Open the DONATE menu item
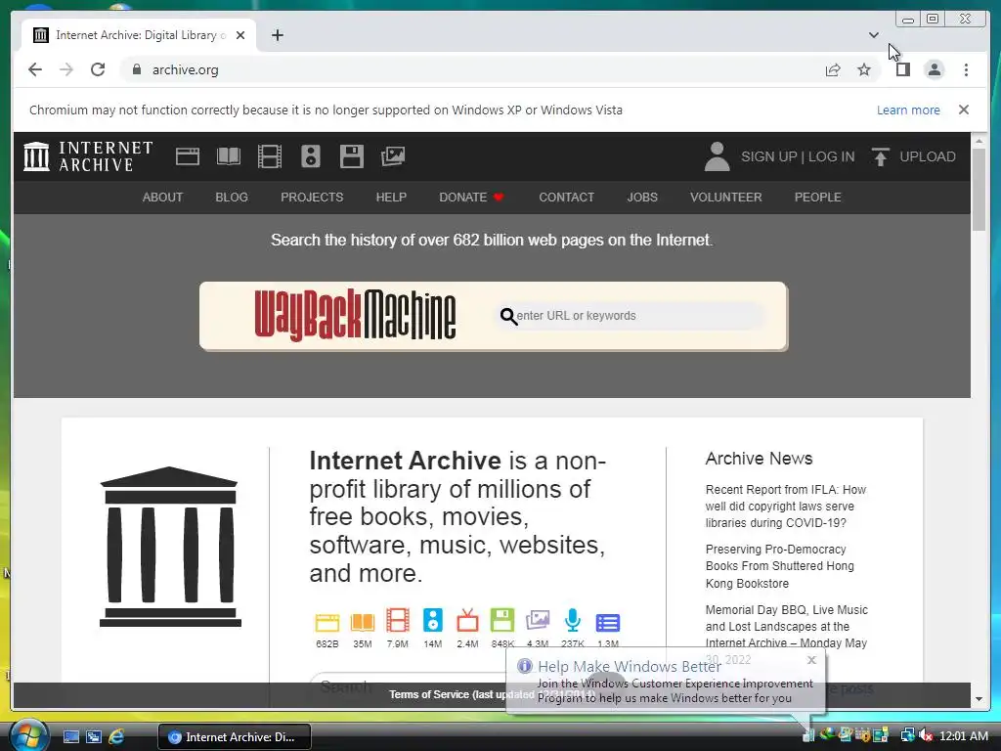Image resolution: width=1001 pixels, height=751 pixels. (471, 198)
